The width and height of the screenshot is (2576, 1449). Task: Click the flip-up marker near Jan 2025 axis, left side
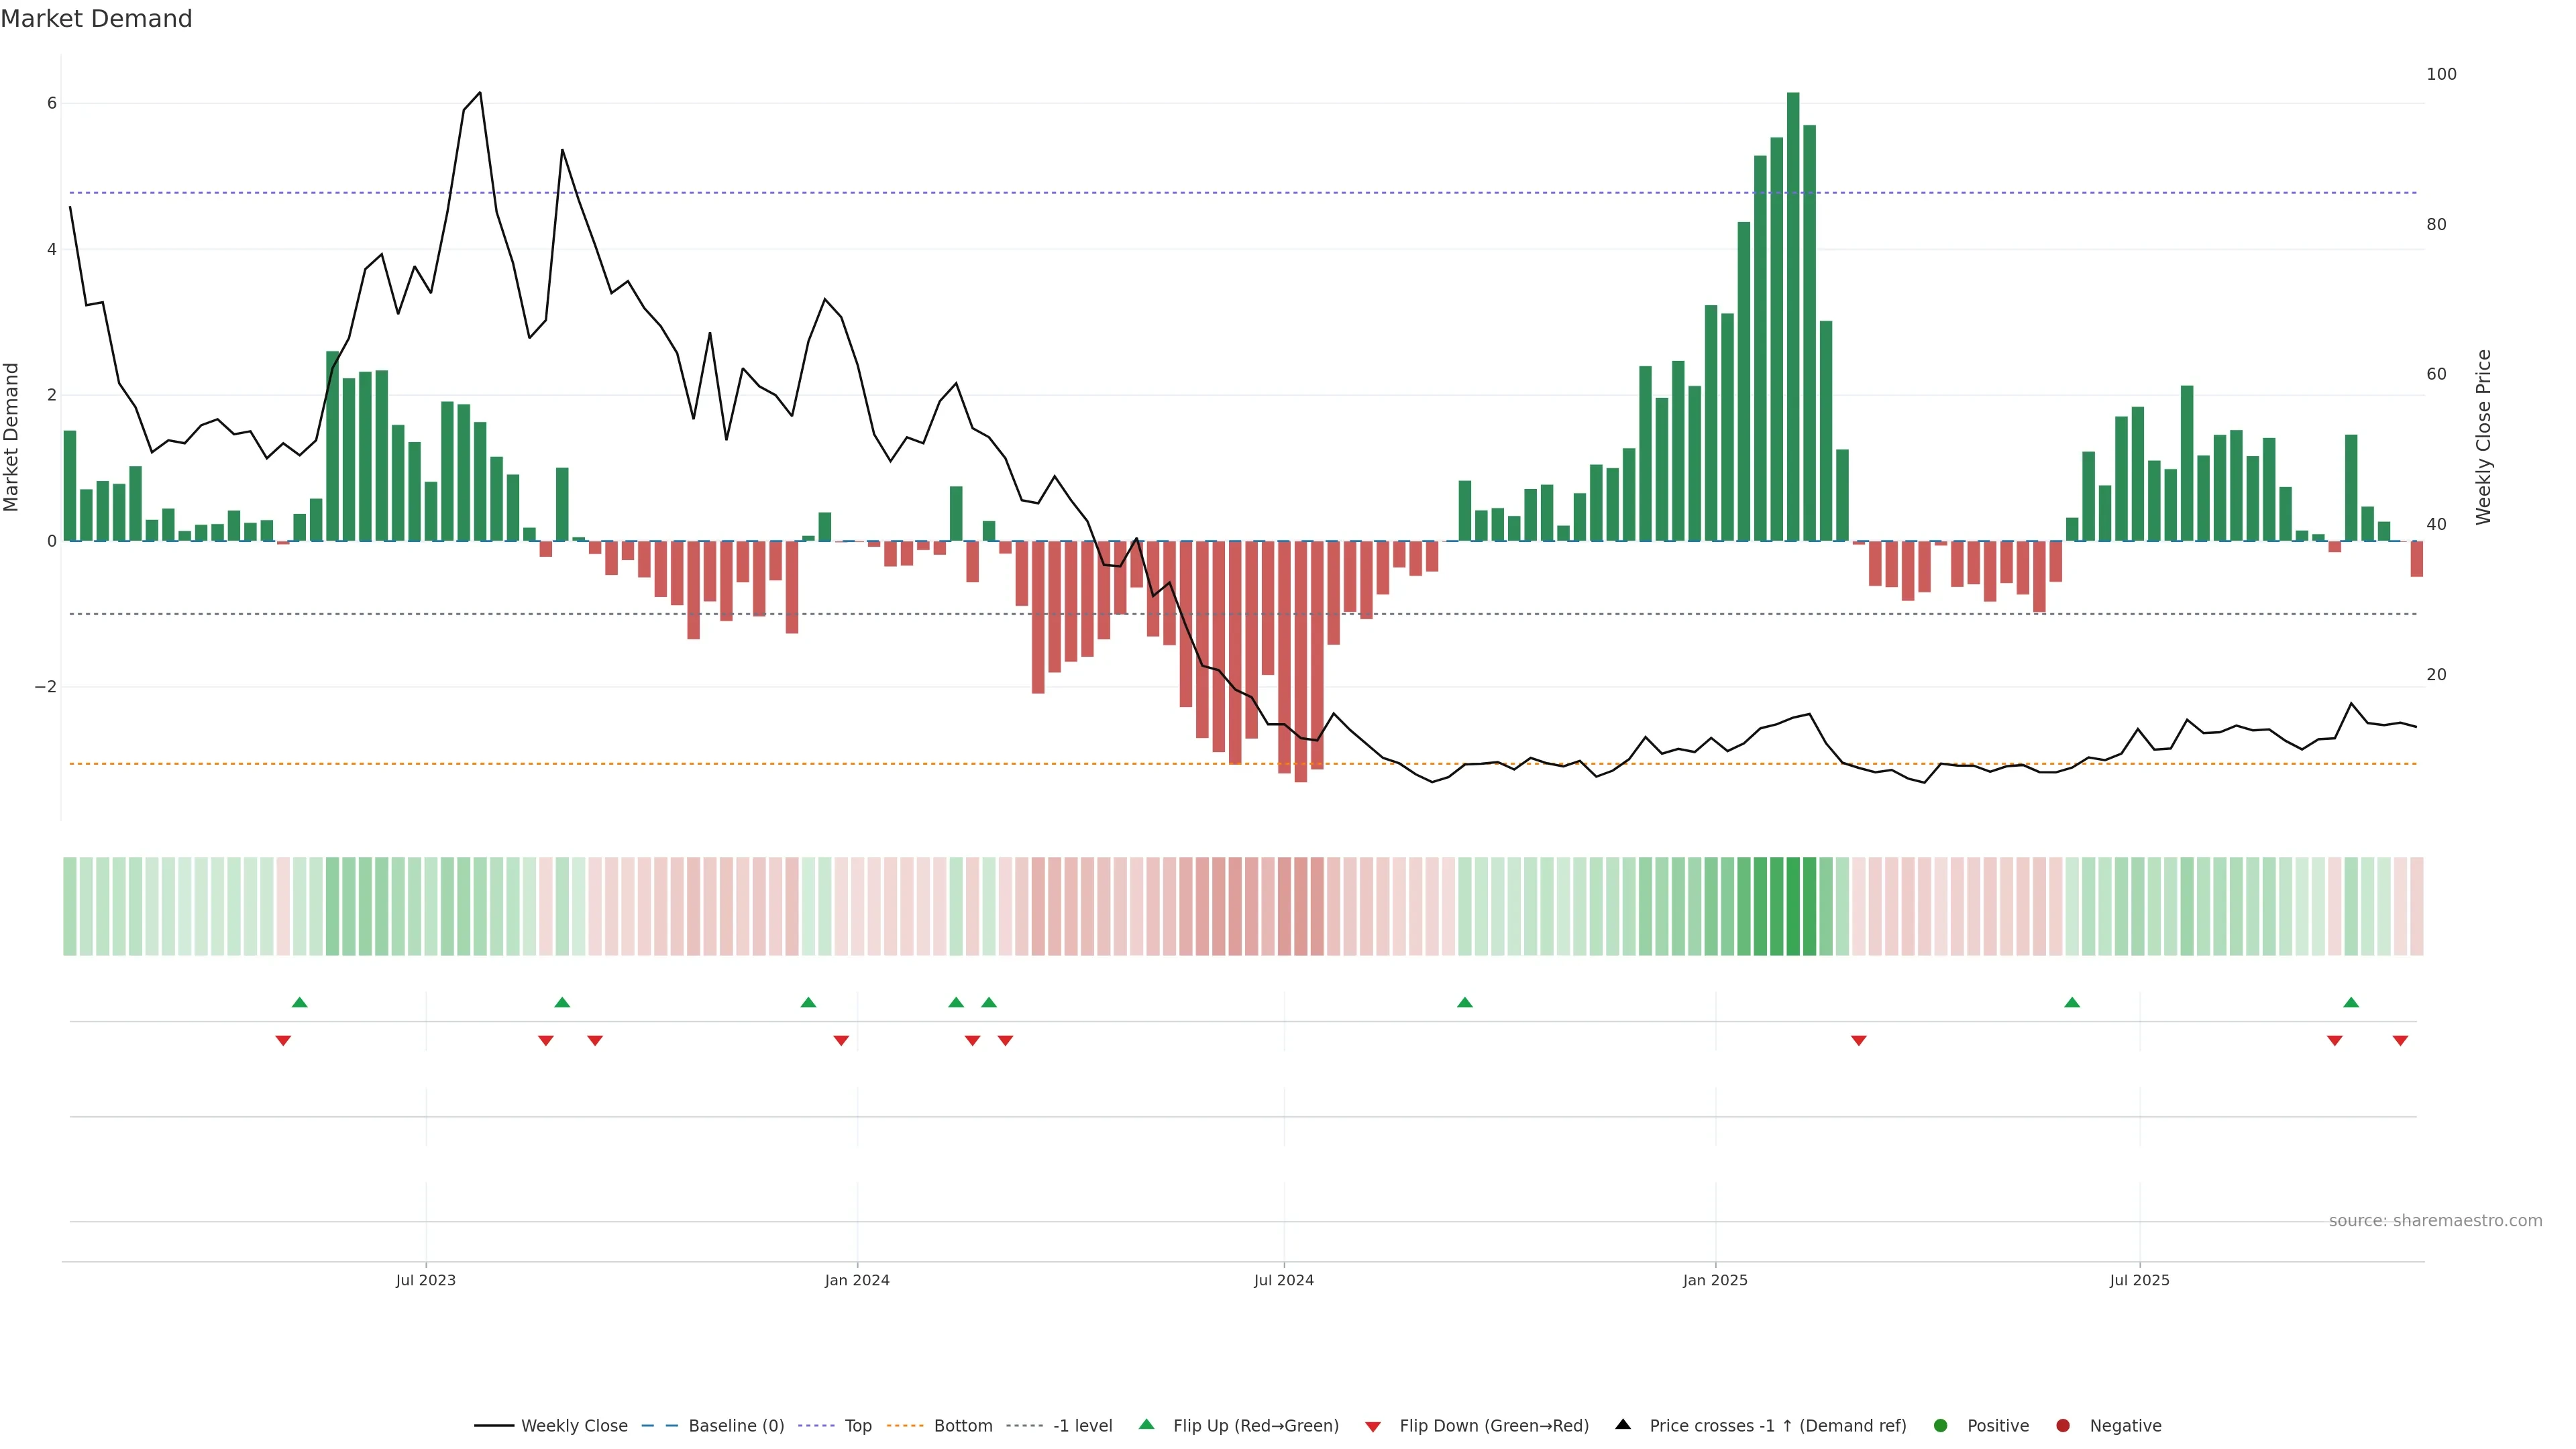click(x=1465, y=1002)
